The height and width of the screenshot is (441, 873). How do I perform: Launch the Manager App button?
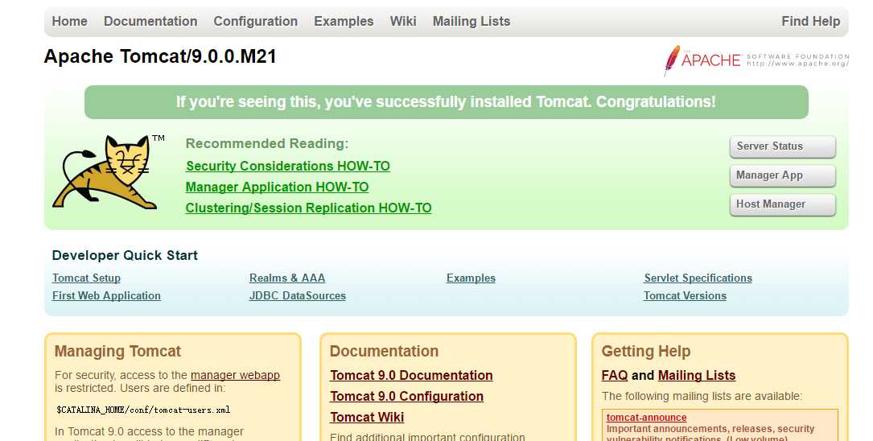coord(782,175)
